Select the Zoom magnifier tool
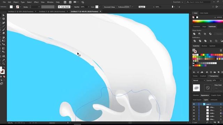Screen dimensions: 223x125 [x=3, y=64]
